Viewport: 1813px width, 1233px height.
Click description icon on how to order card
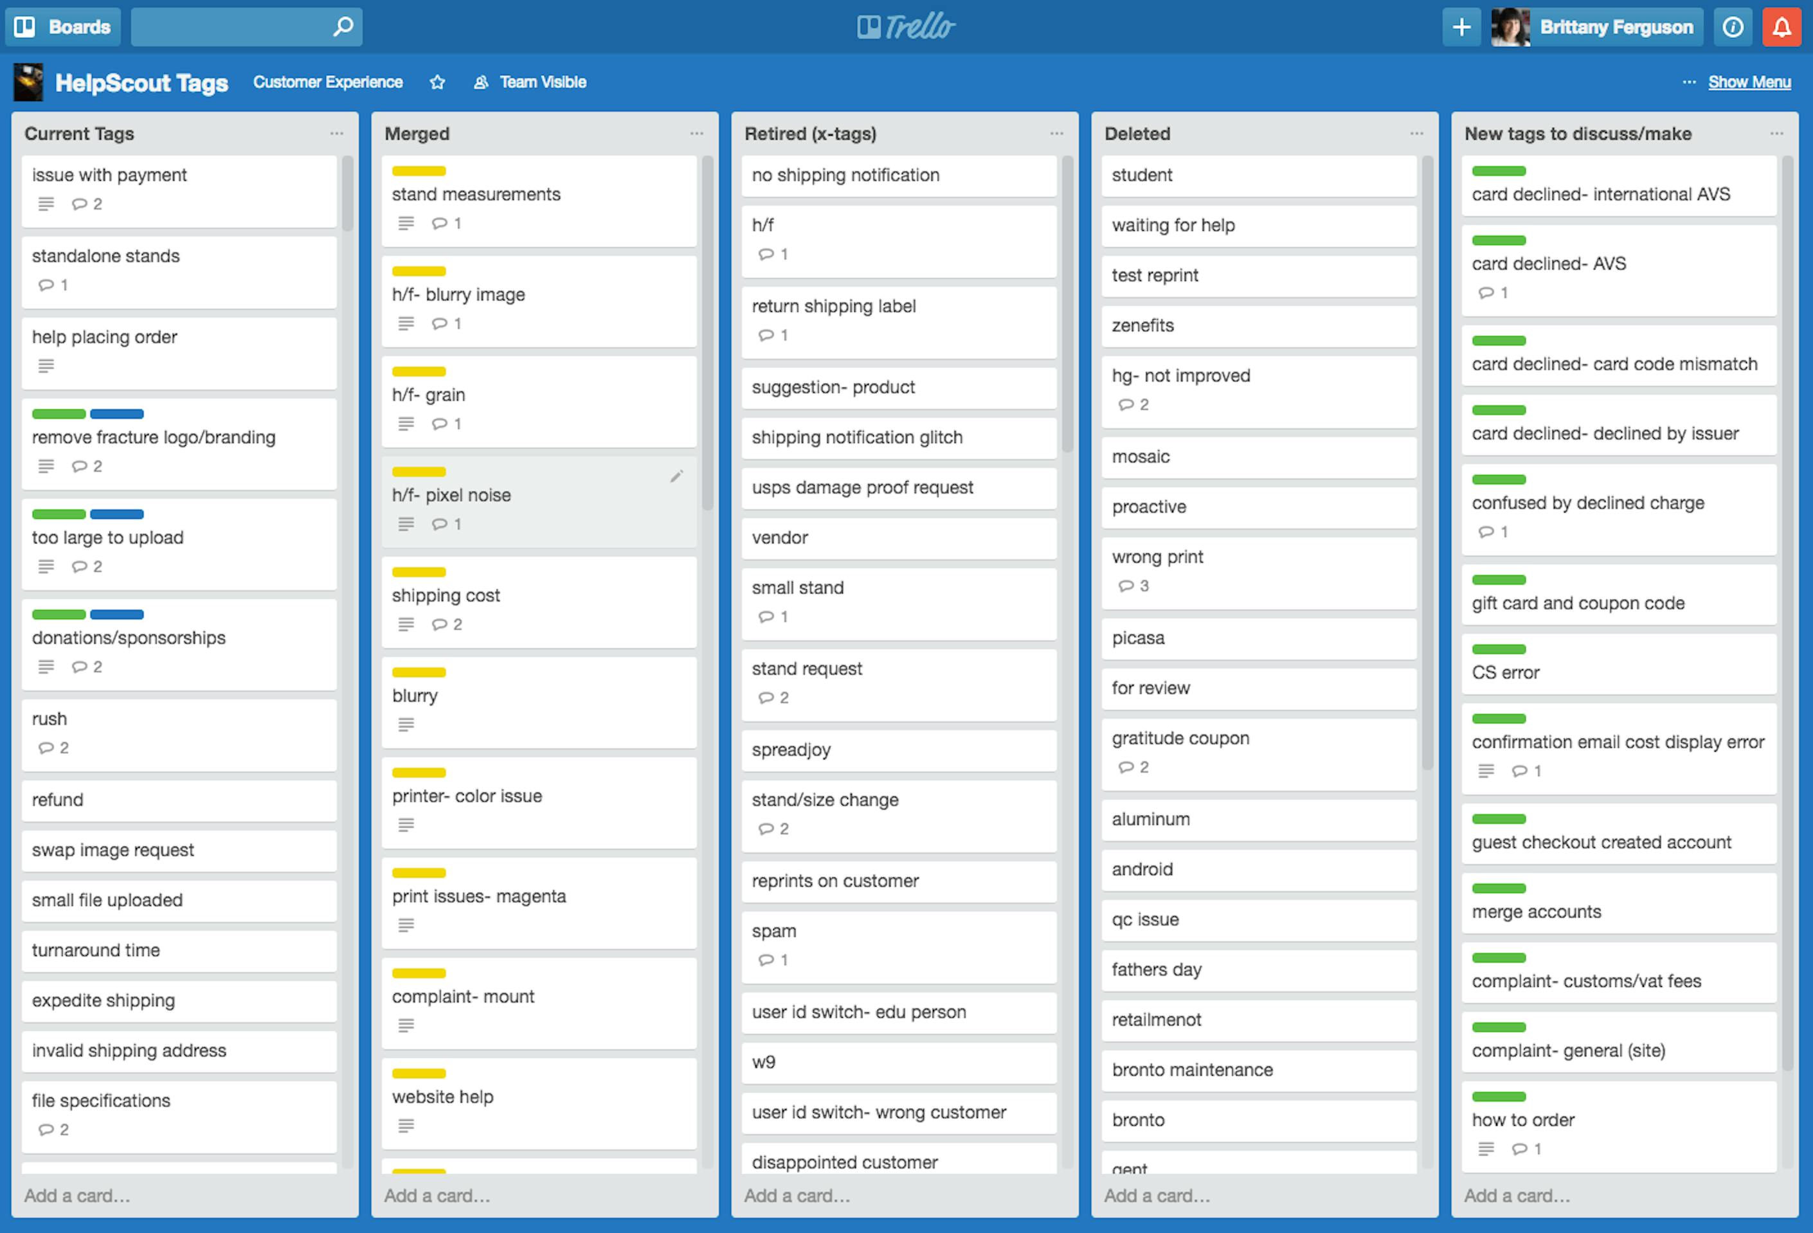[1486, 1149]
